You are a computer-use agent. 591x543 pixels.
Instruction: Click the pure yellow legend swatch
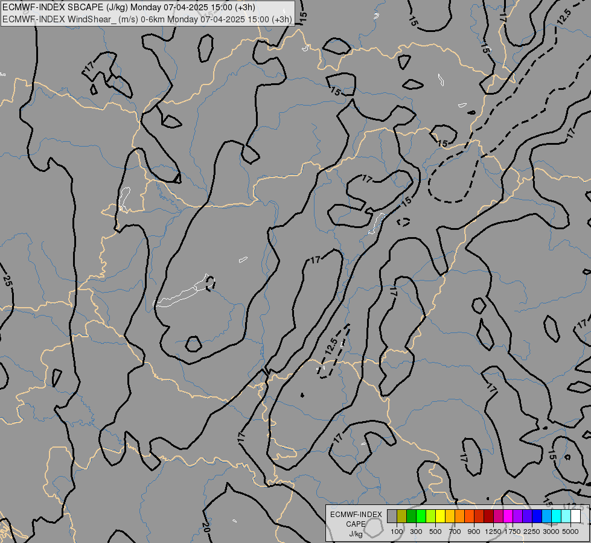[x=440, y=516]
